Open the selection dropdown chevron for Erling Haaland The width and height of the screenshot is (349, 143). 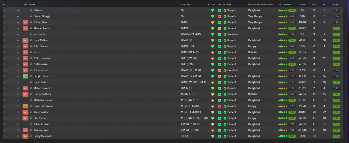[18, 136]
